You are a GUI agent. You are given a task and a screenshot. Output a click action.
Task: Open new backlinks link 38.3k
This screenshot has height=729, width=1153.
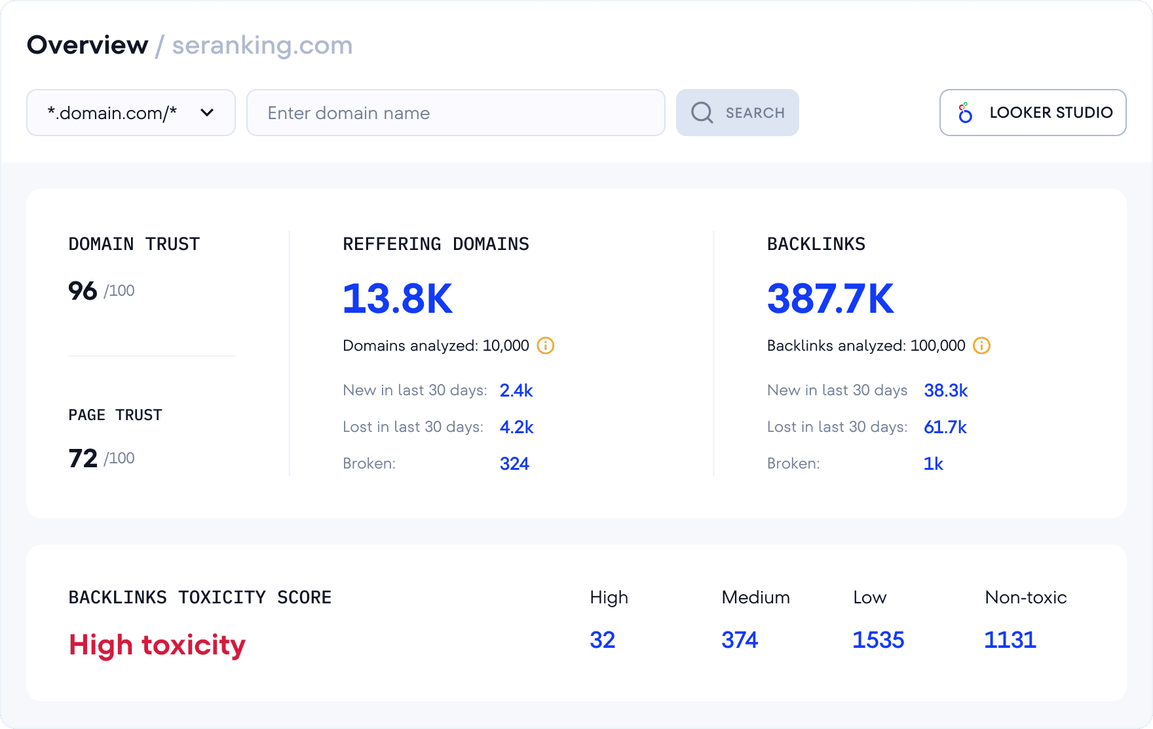click(x=945, y=390)
